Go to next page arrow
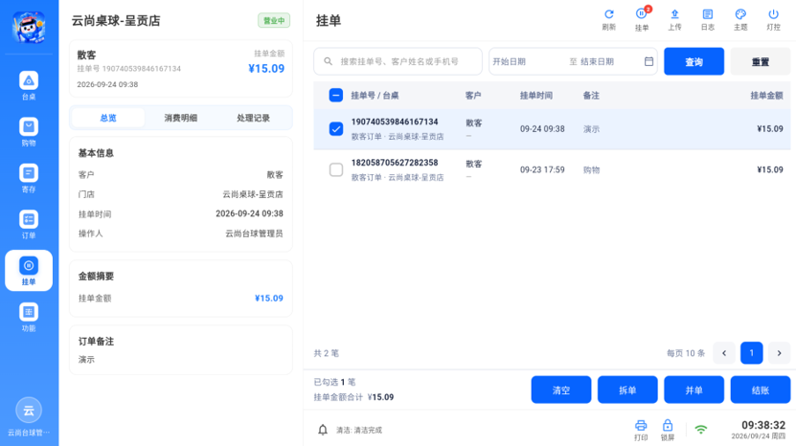The height and width of the screenshot is (446, 796). (x=780, y=353)
